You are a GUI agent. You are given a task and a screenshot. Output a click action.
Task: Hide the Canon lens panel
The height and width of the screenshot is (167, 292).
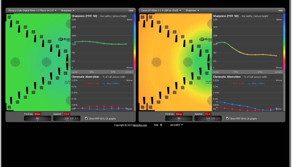[281, 11]
